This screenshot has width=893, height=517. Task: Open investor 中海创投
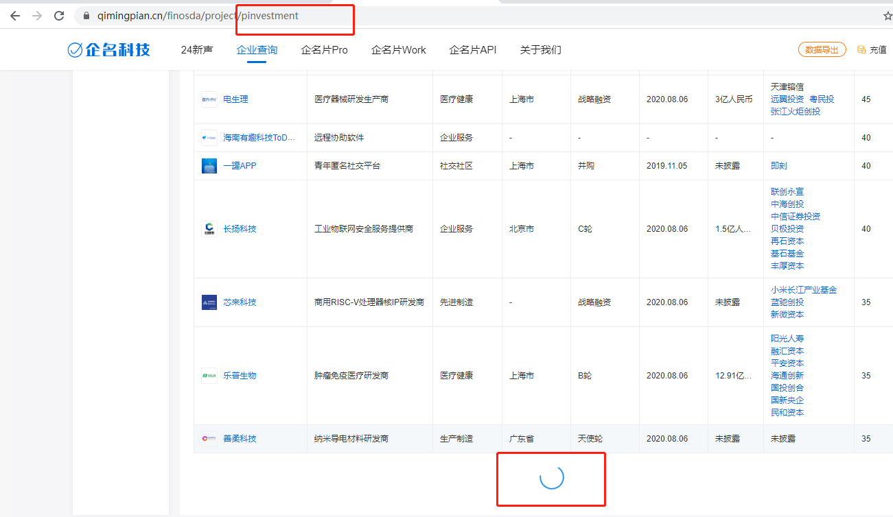pos(787,204)
